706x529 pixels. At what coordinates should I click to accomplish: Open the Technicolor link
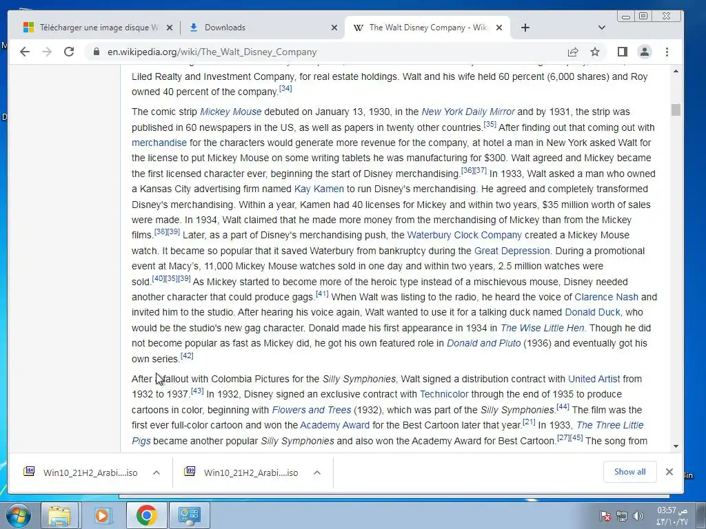pos(444,394)
